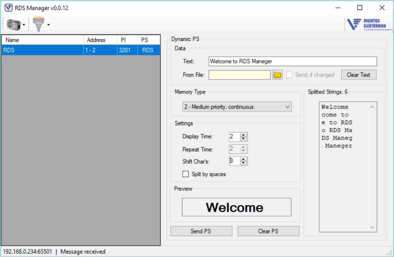
Task: Click the From File path field
Action: [x=239, y=75]
